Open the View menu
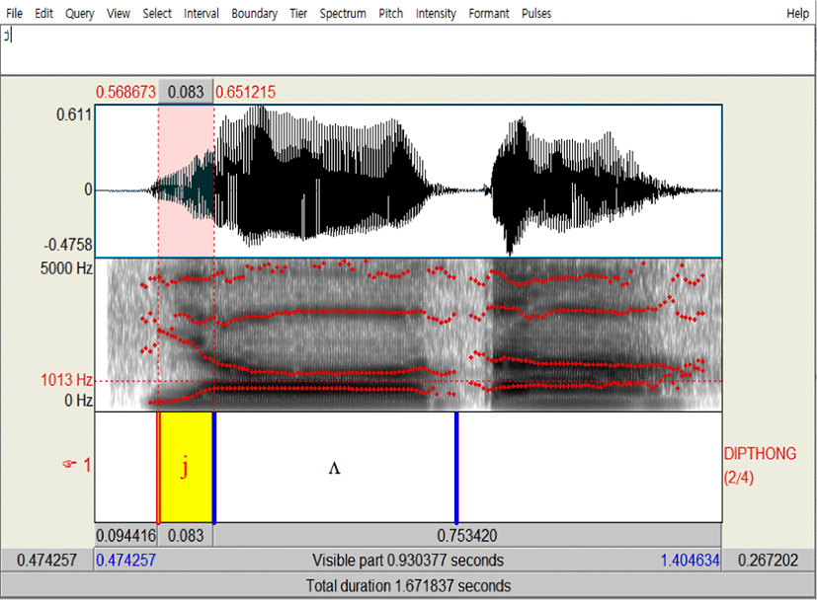The height and width of the screenshot is (600, 817). 119,13
